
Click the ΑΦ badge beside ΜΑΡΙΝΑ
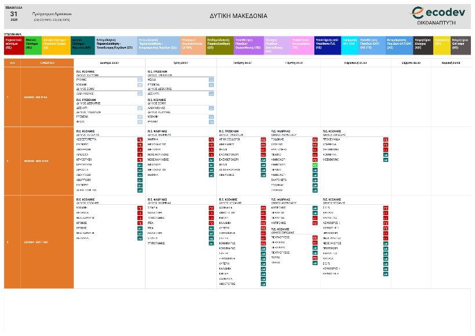211,175
